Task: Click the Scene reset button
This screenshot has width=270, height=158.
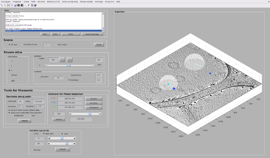Action: click(x=99, y=45)
